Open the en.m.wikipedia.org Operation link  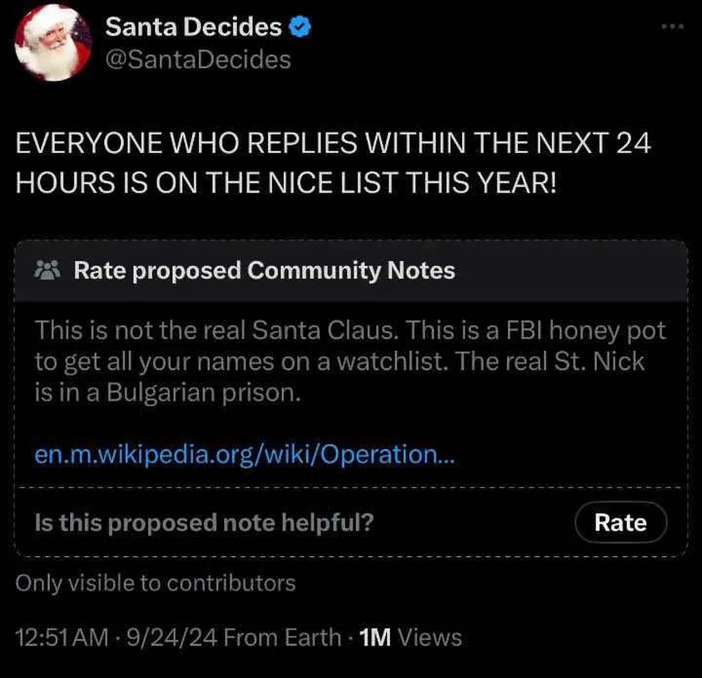coord(245,454)
